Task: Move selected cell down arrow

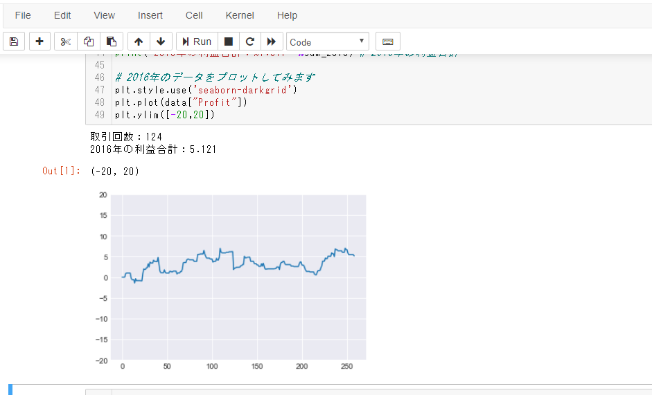Action: click(161, 42)
